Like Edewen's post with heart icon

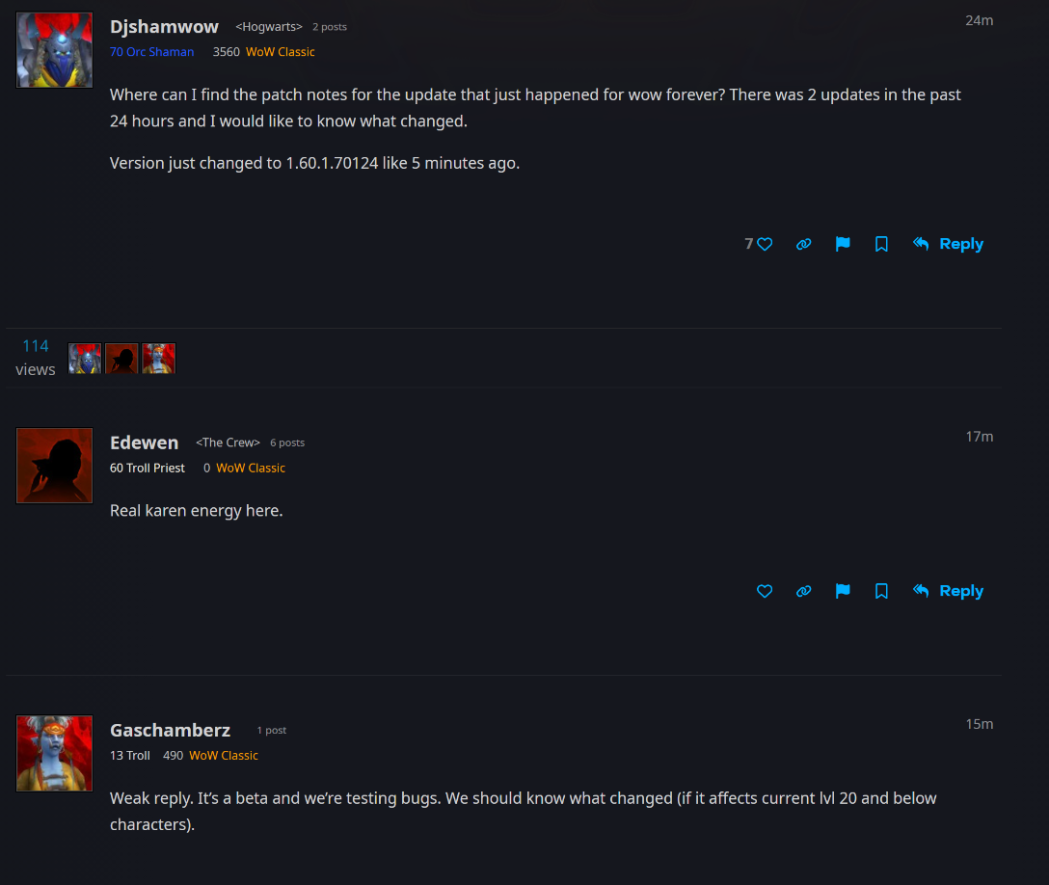[x=765, y=591]
